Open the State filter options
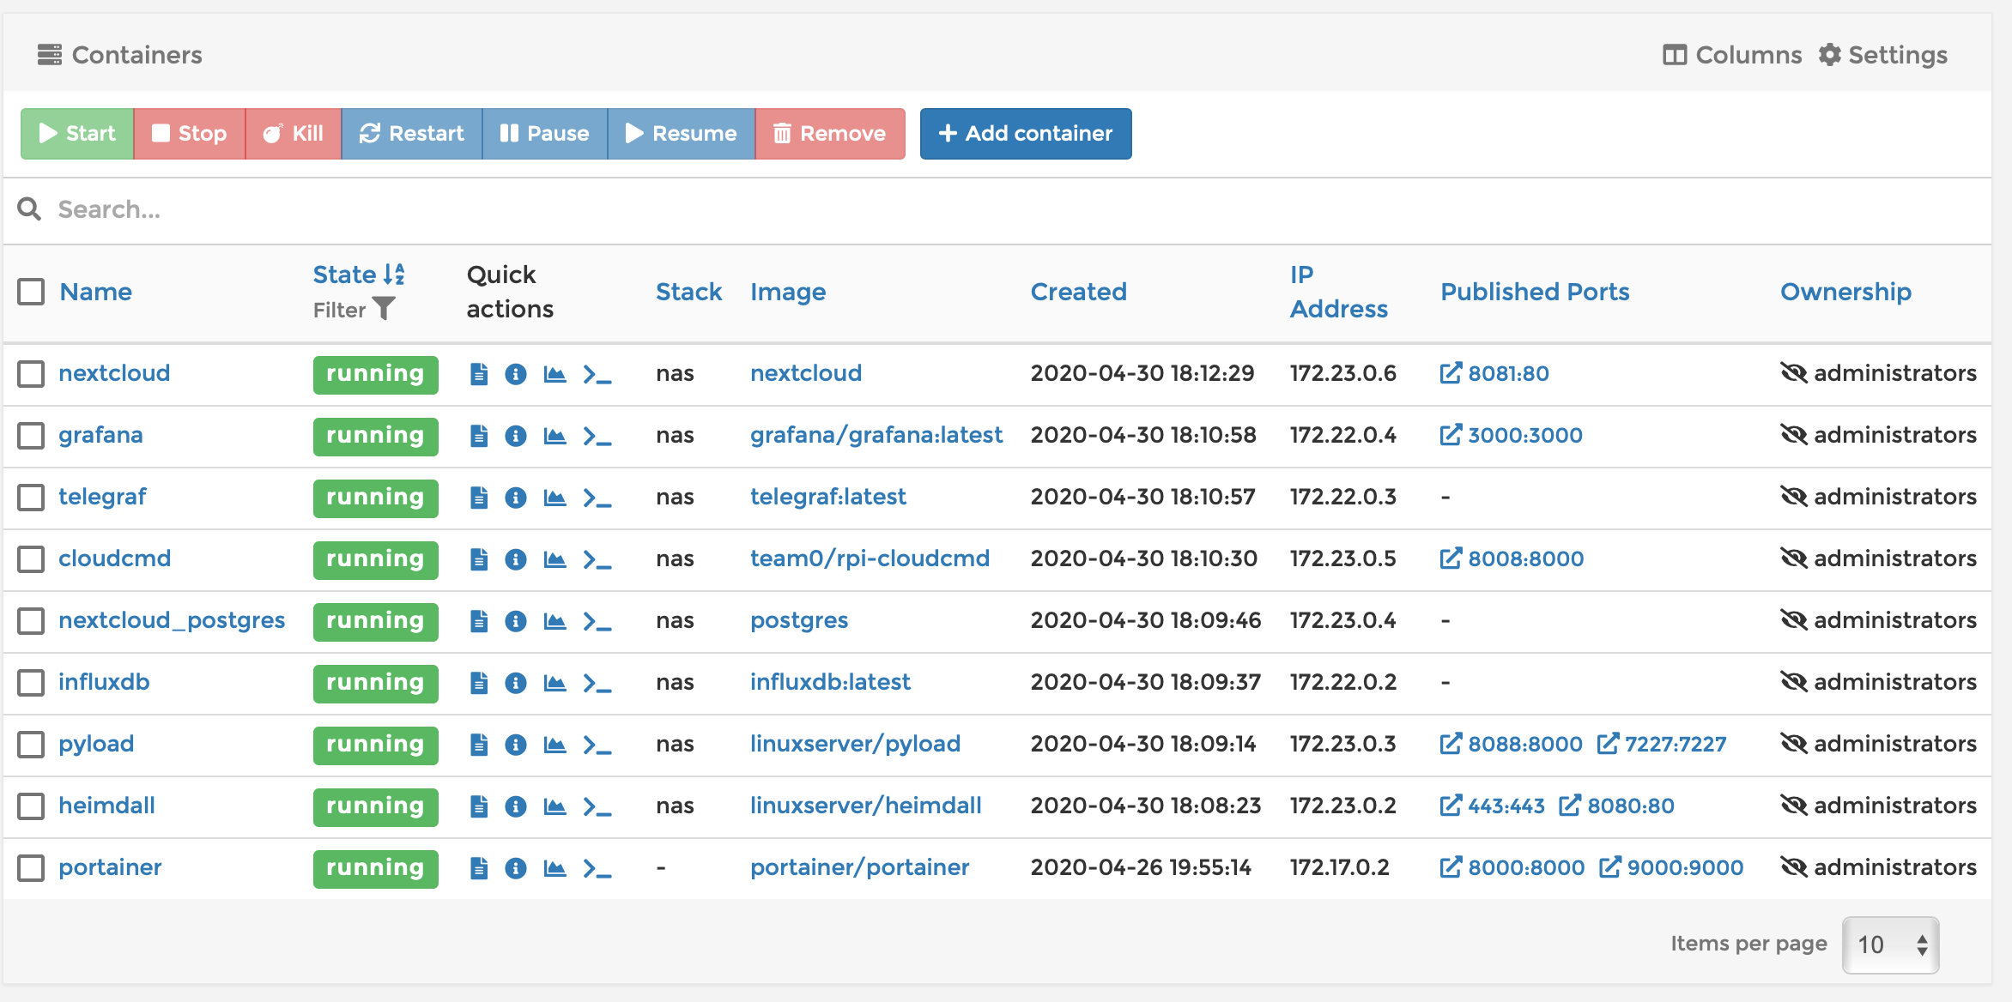This screenshot has width=2012, height=1002. point(386,308)
